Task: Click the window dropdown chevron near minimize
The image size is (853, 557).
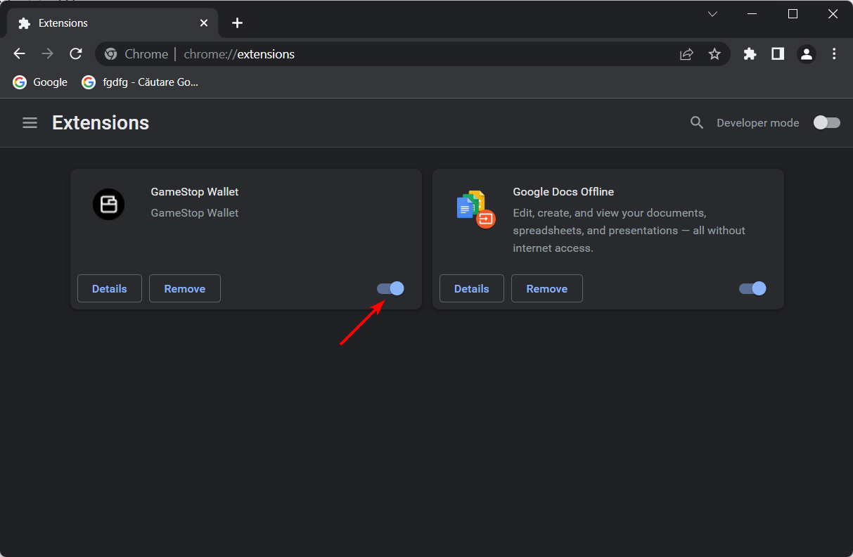Action: pos(712,13)
